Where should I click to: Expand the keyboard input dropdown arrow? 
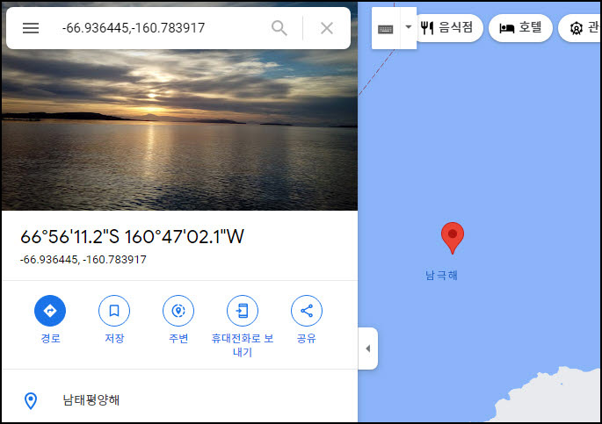coord(409,27)
